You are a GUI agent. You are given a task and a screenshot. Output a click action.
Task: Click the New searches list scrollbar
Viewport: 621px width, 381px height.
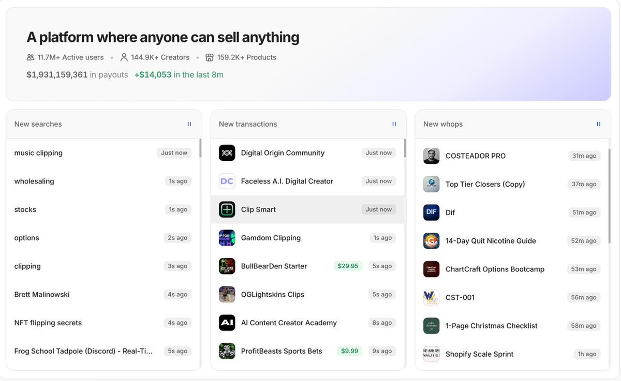200,148
